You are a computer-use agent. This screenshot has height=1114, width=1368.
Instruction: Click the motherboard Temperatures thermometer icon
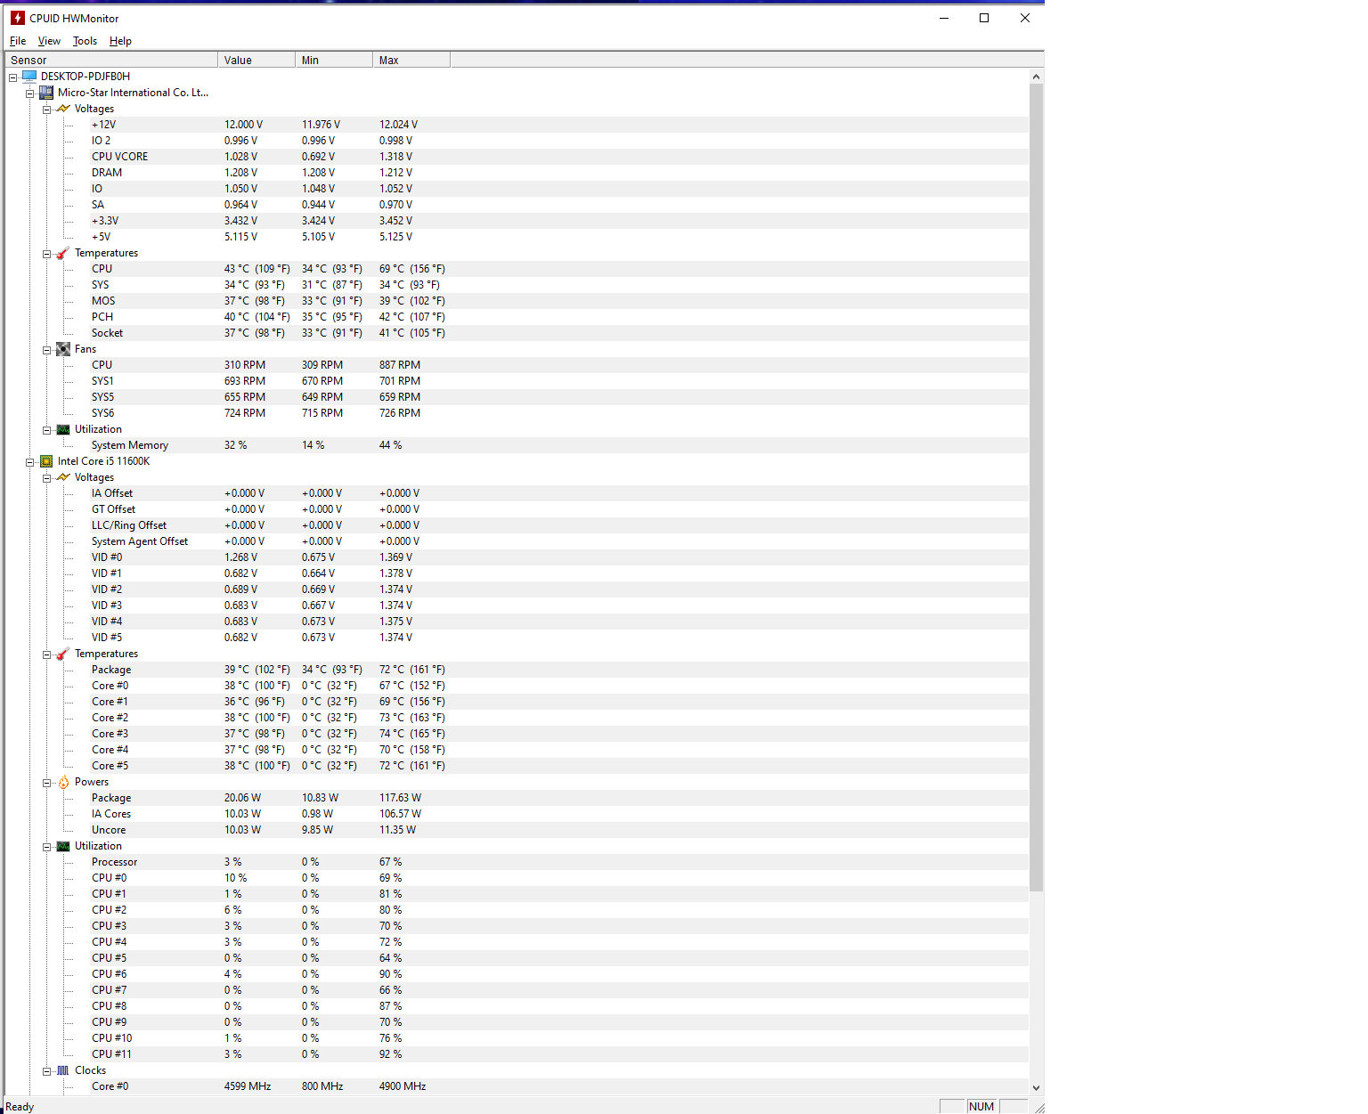click(x=63, y=253)
